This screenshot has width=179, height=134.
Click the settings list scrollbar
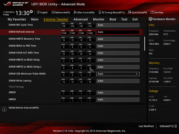(x=145, y=44)
